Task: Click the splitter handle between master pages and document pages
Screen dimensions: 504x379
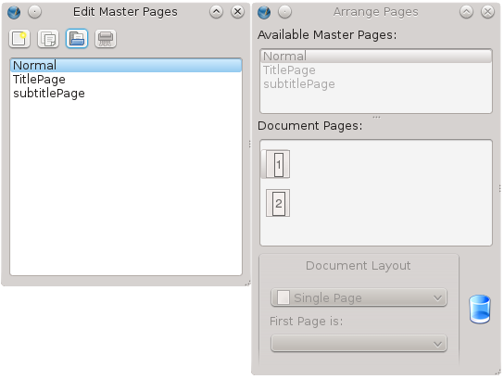Action: [x=376, y=117]
